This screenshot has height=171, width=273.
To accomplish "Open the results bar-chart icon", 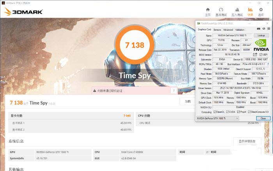I will (x=250, y=10).
